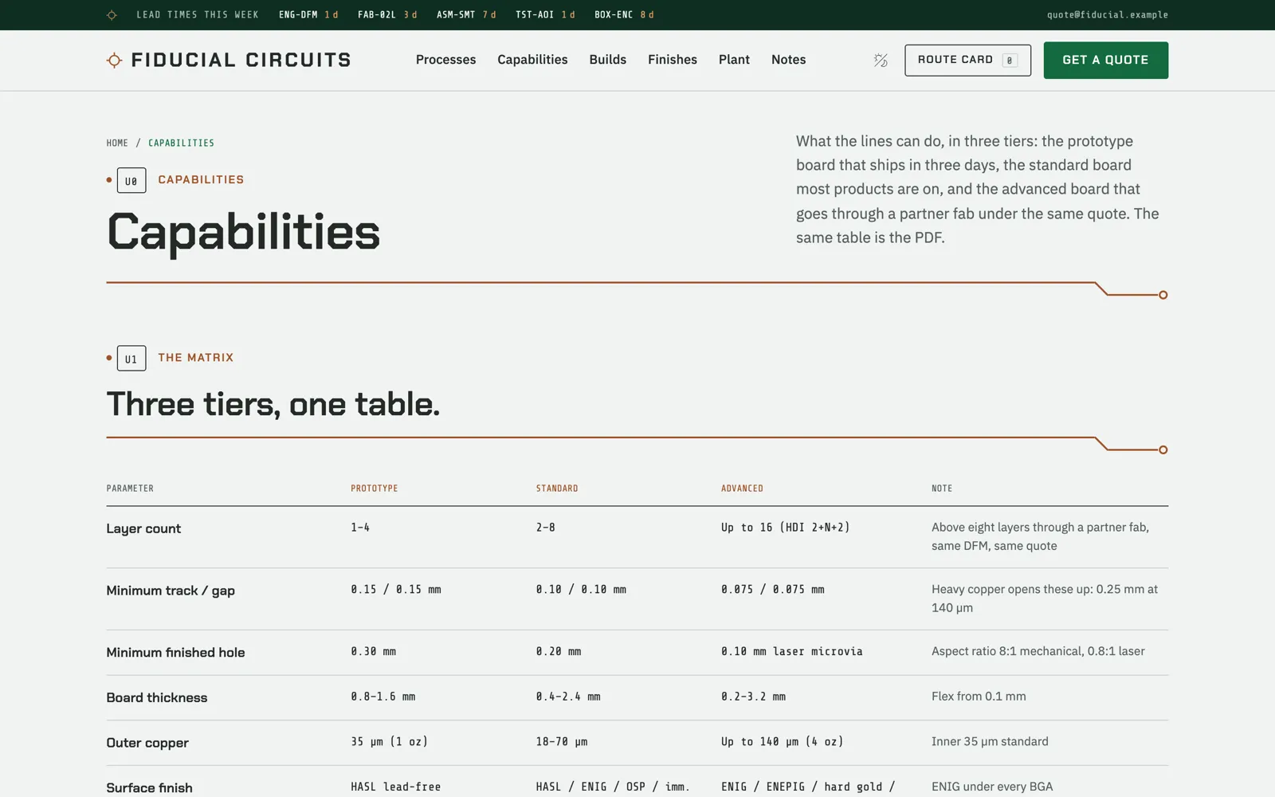This screenshot has height=797, width=1275.
Task: Click the green Get a Quote button
Action: click(1105, 61)
